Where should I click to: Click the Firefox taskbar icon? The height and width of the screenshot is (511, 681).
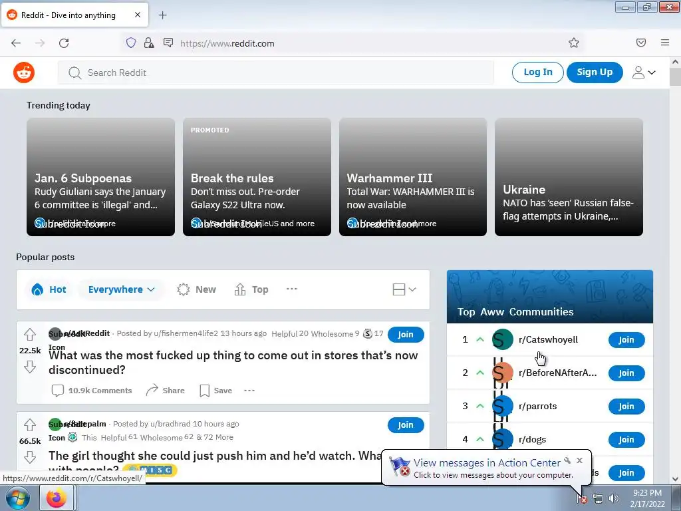(x=56, y=498)
